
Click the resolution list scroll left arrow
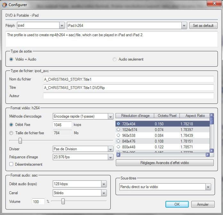pyautogui.click(x=118, y=155)
